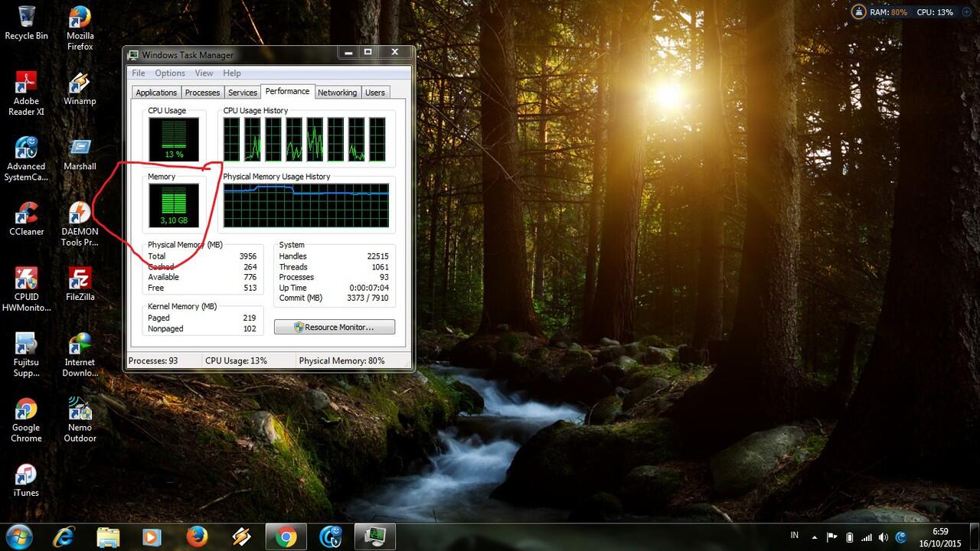Launch FileZilla from the desktop
The width and height of the screenshot is (980, 551).
point(80,284)
